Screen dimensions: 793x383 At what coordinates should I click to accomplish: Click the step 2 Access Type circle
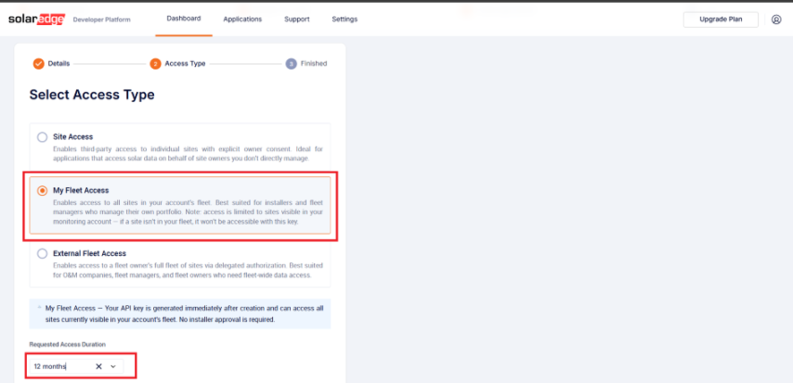tap(155, 64)
